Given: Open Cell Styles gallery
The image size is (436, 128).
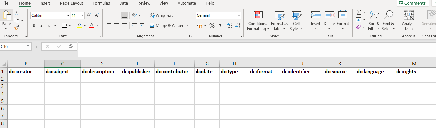Looking at the screenshot, I should pyautogui.click(x=296, y=21).
